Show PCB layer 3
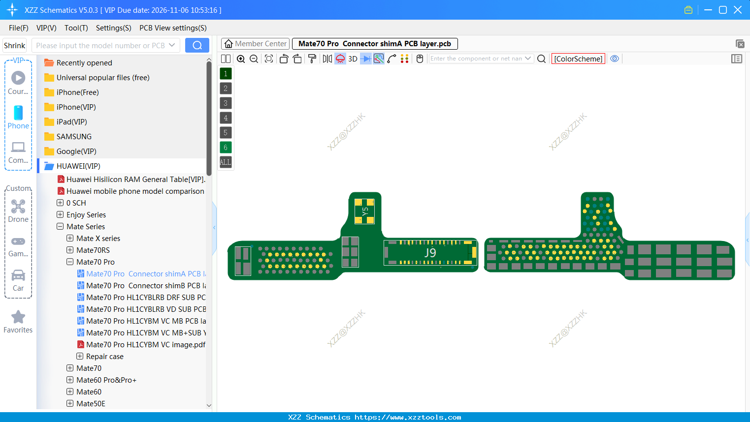 226,103
